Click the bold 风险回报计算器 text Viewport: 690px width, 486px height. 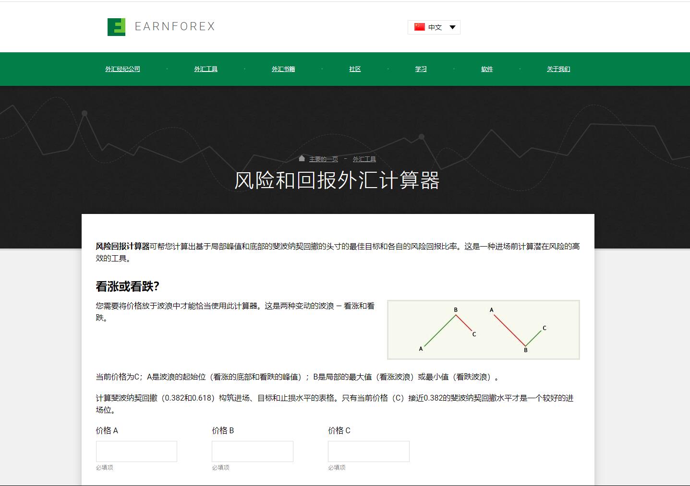(122, 247)
